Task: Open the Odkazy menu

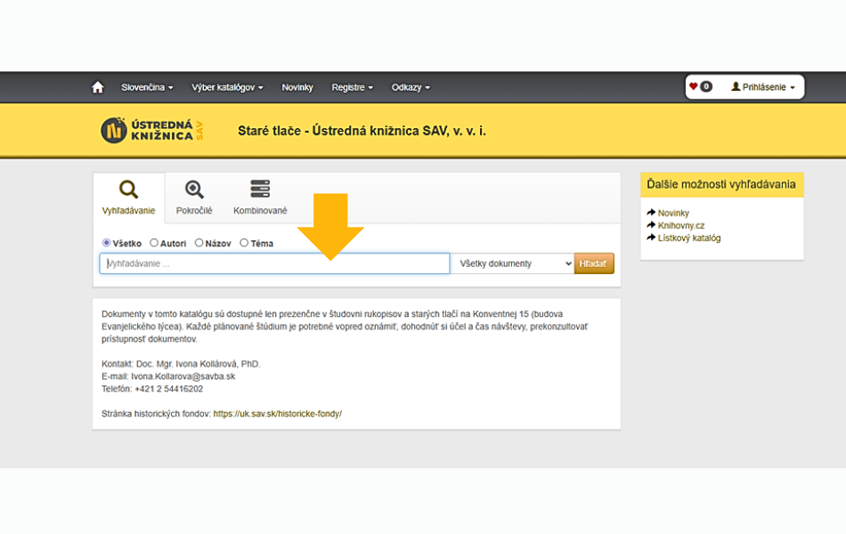Action: coord(411,87)
